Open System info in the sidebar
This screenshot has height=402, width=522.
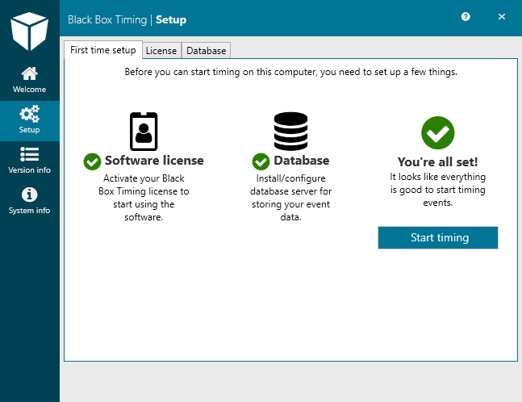pyautogui.click(x=30, y=201)
